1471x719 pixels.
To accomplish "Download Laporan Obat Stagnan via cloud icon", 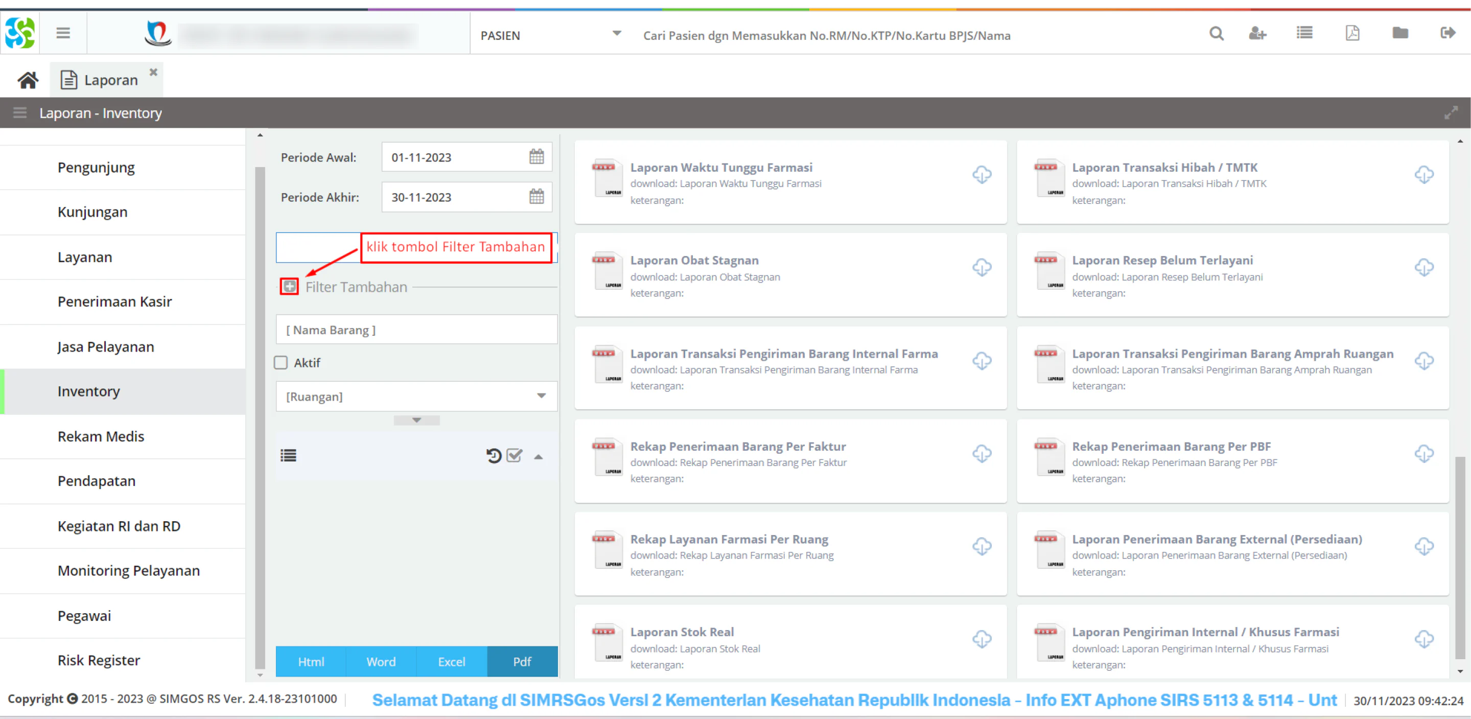I will 982,267.
